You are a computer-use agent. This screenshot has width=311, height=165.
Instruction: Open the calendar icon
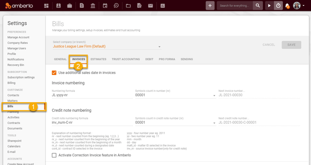(105, 6)
